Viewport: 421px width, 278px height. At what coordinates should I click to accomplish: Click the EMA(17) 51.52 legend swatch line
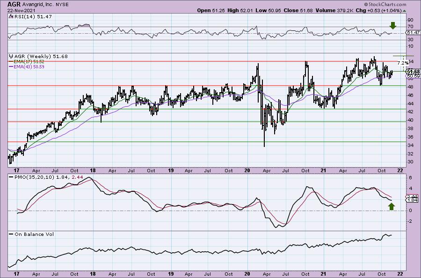tap(11, 61)
